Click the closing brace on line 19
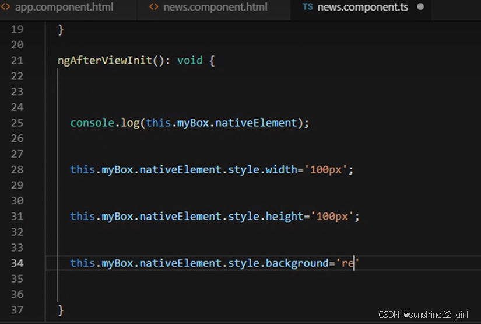 pyautogui.click(x=61, y=30)
